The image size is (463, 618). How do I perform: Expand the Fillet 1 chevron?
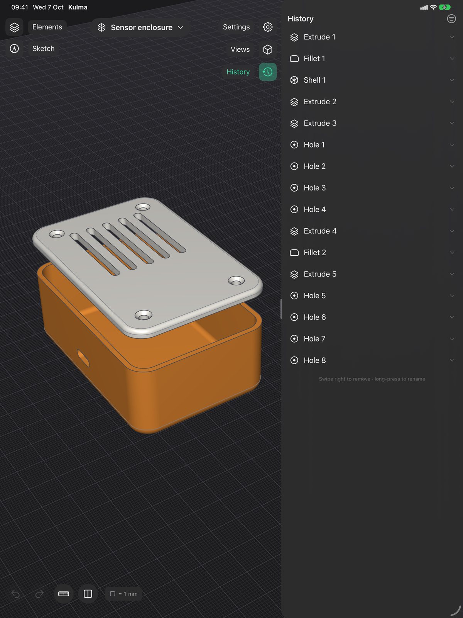[x=452, y=59]
